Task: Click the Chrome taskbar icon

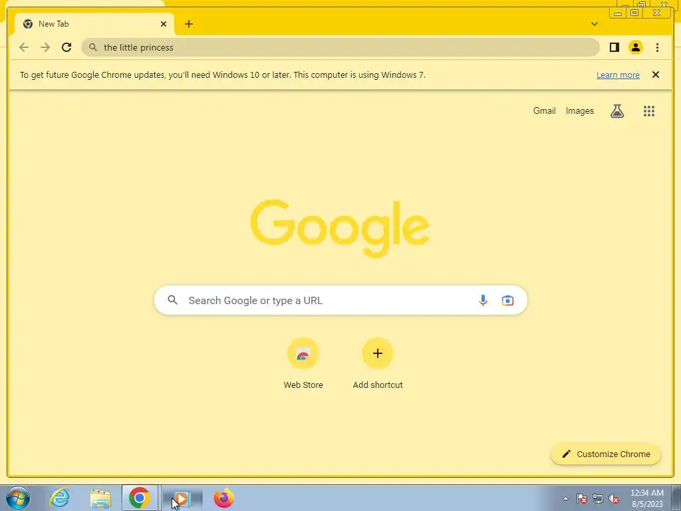Action: tap(140, 498)
